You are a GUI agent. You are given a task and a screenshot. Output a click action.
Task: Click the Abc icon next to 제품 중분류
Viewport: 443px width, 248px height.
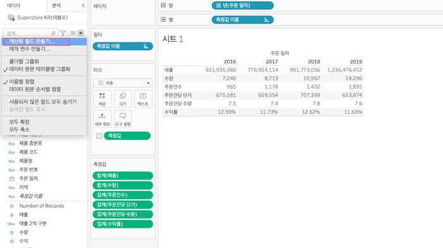tap(11, 144)
